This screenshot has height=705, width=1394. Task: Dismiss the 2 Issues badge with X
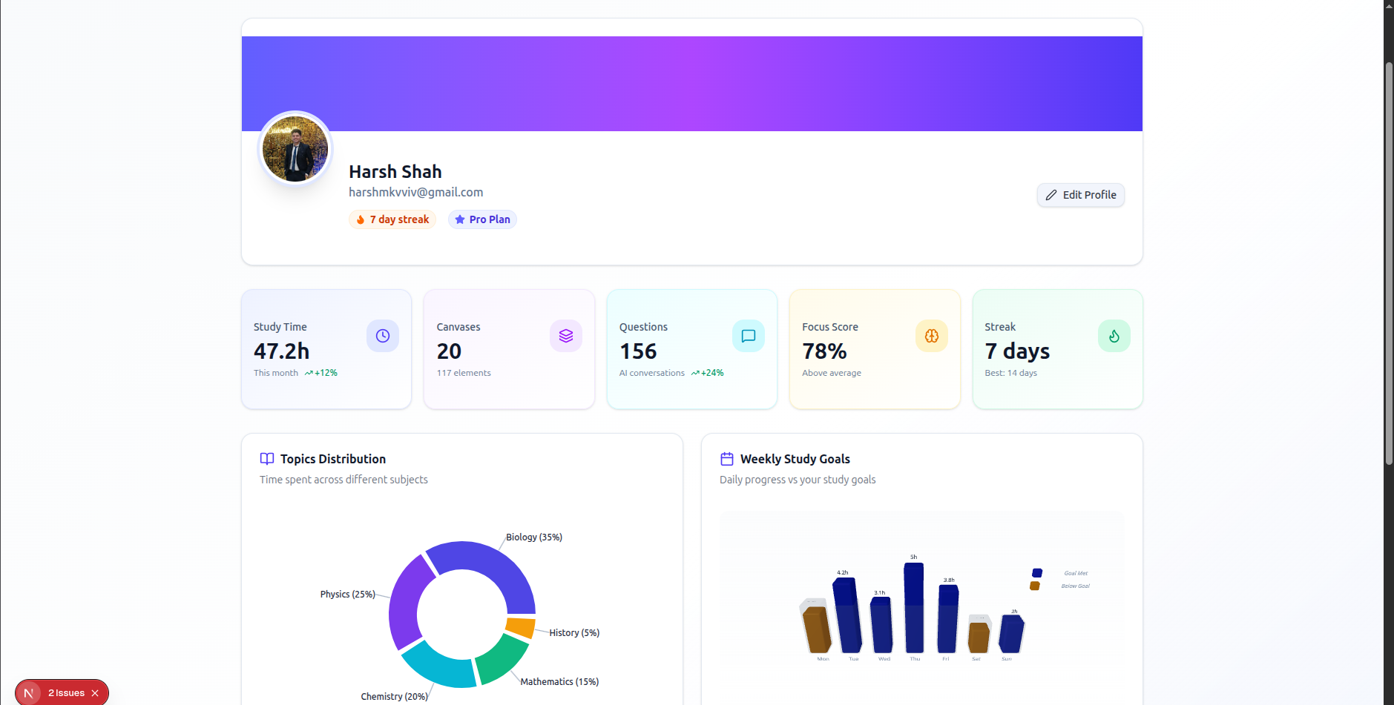click(x=95, y=693)
